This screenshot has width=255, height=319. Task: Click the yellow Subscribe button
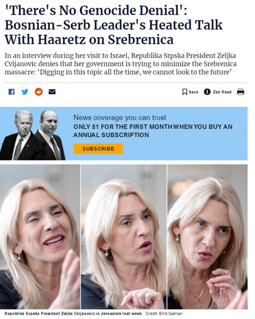click(98, 149)
